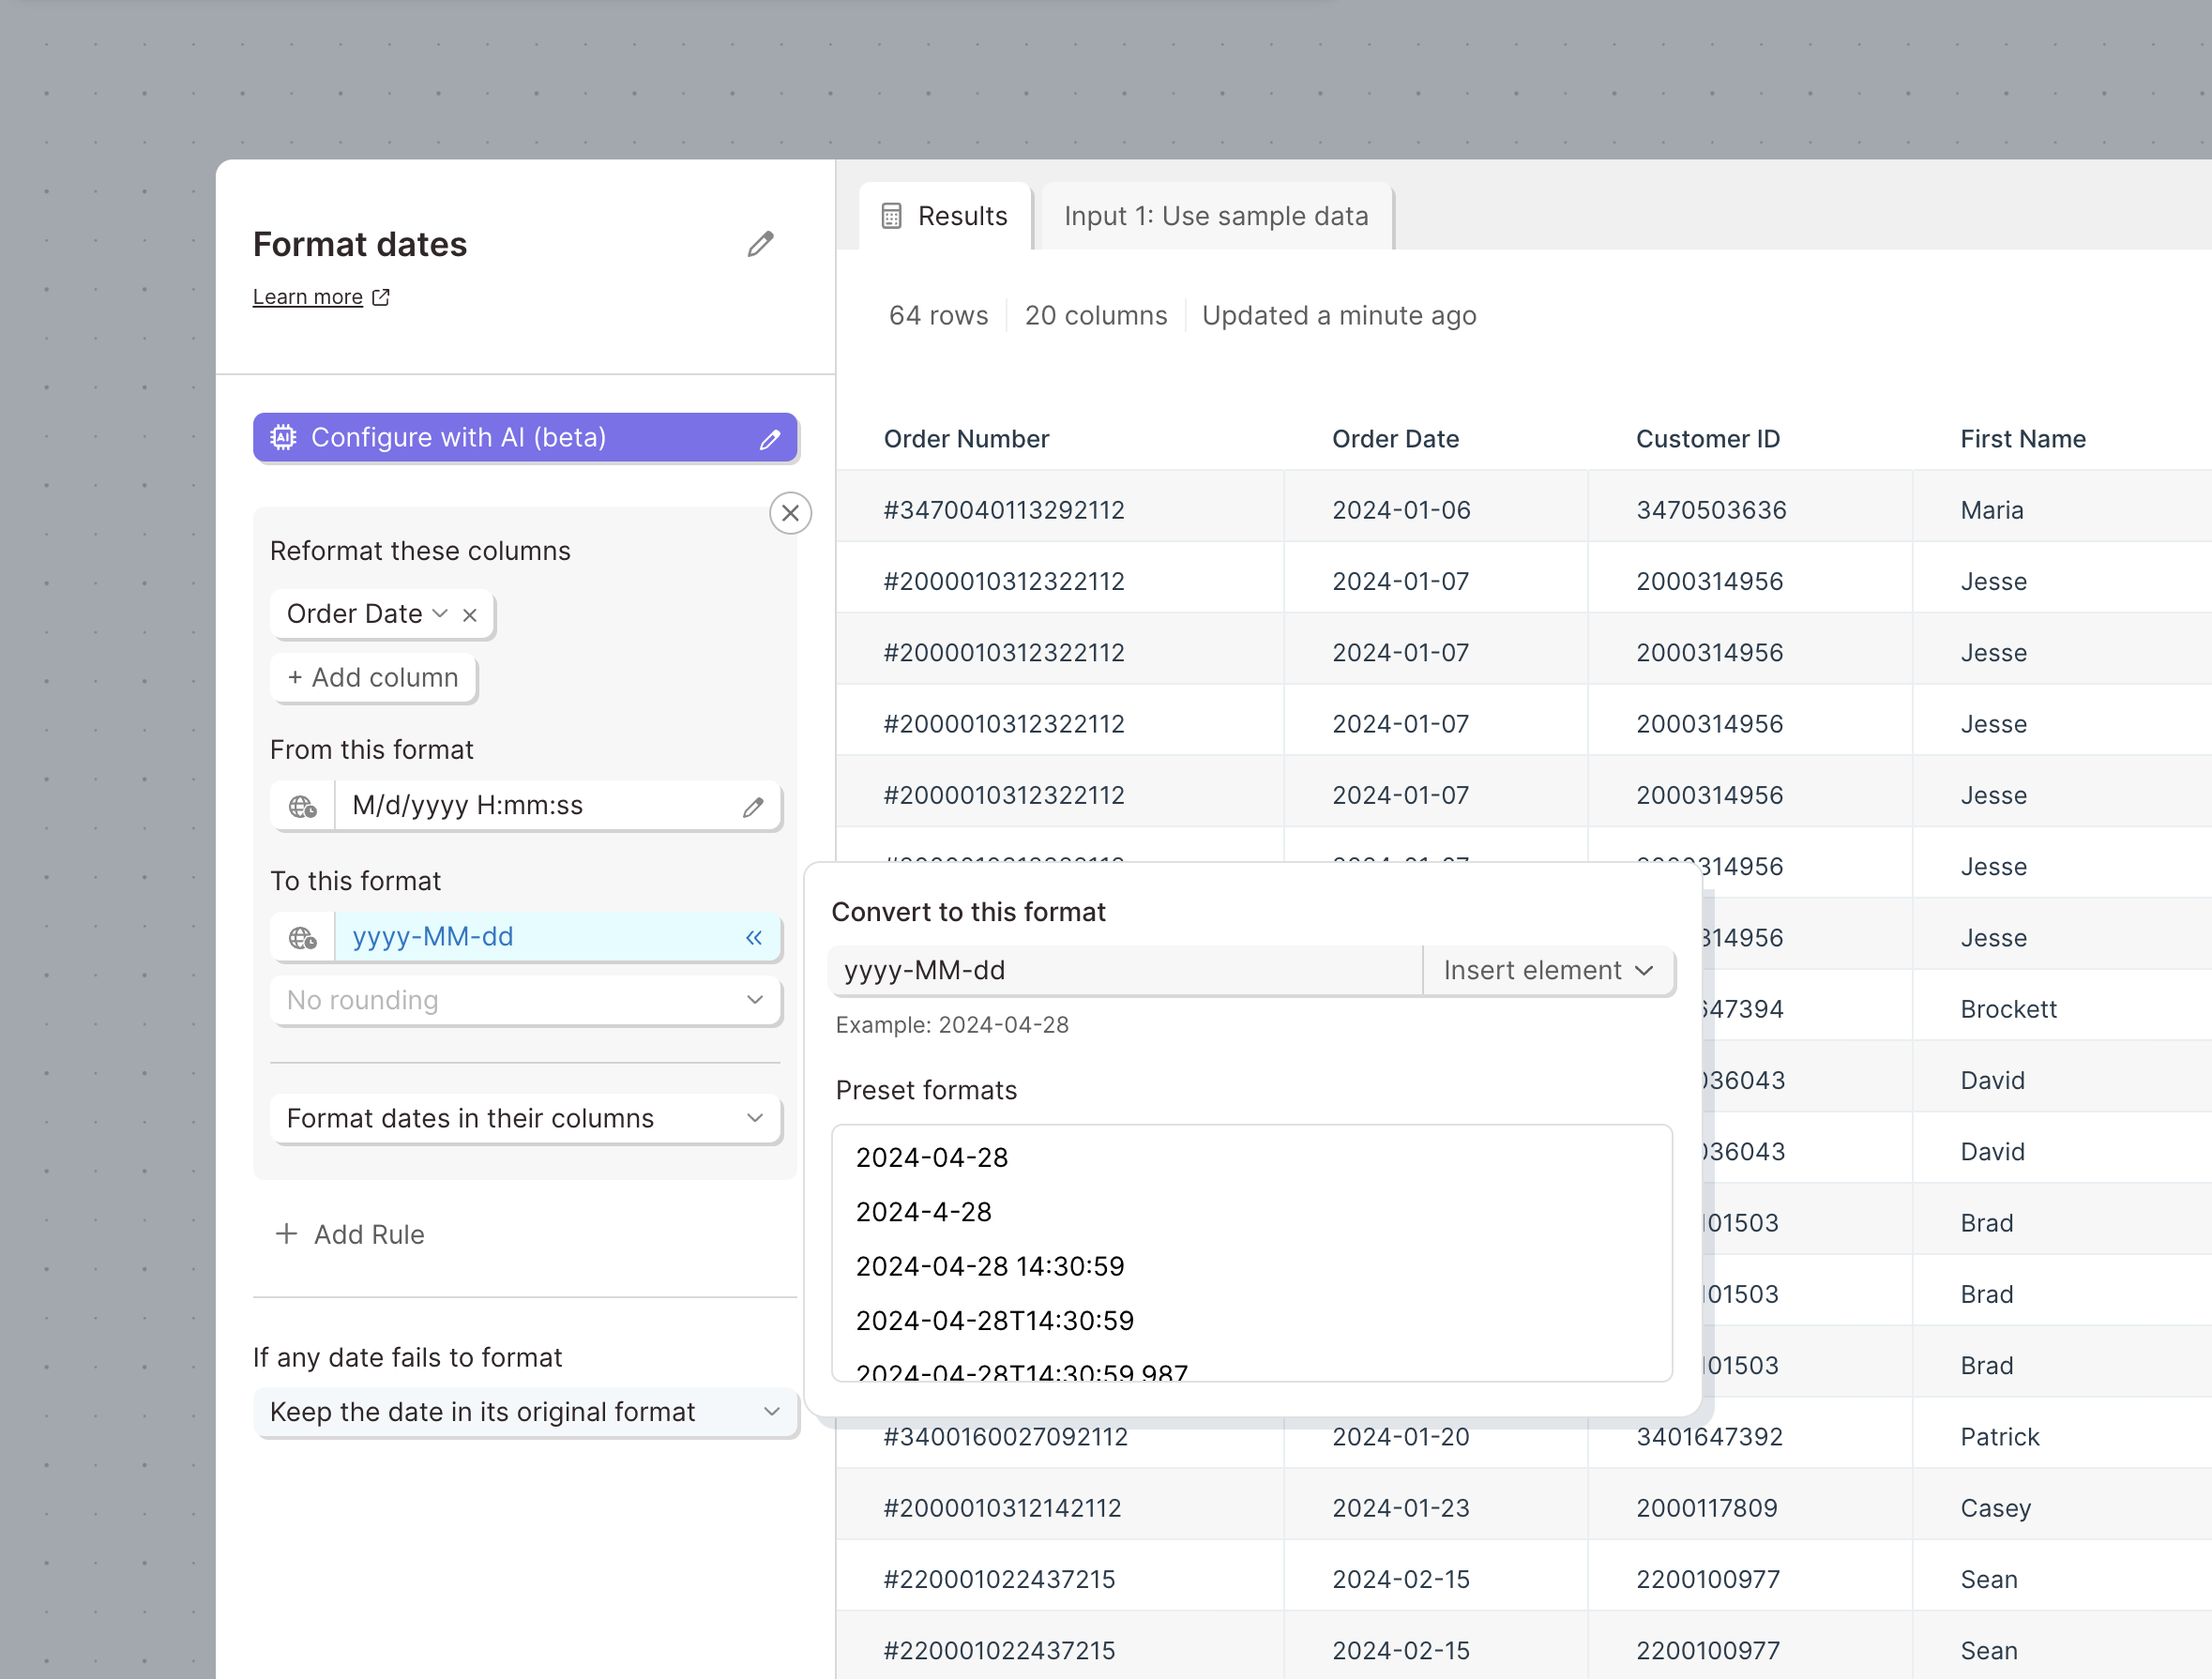Click the globe clock icon in To this format

pyautogui.click(x=303, y=937)
